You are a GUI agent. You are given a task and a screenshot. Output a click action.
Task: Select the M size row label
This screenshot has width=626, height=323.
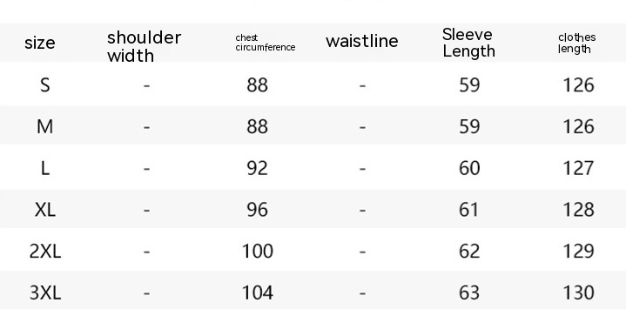click(x=44, y=126)
